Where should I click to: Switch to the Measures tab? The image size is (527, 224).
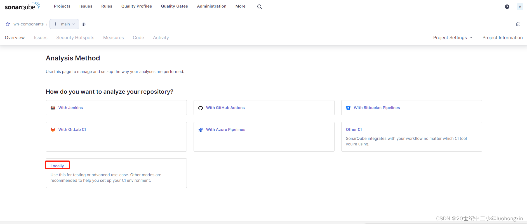click(114, 37)
